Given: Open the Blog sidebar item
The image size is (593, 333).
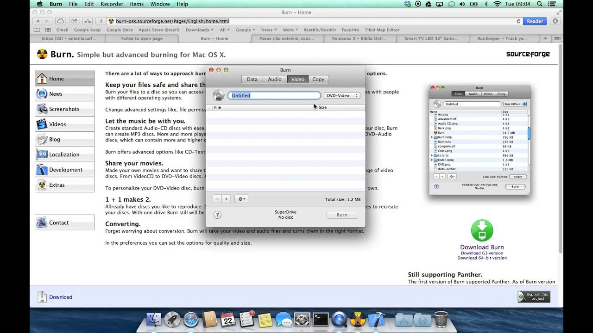Looking at the screenshot, I should [64, 139].
